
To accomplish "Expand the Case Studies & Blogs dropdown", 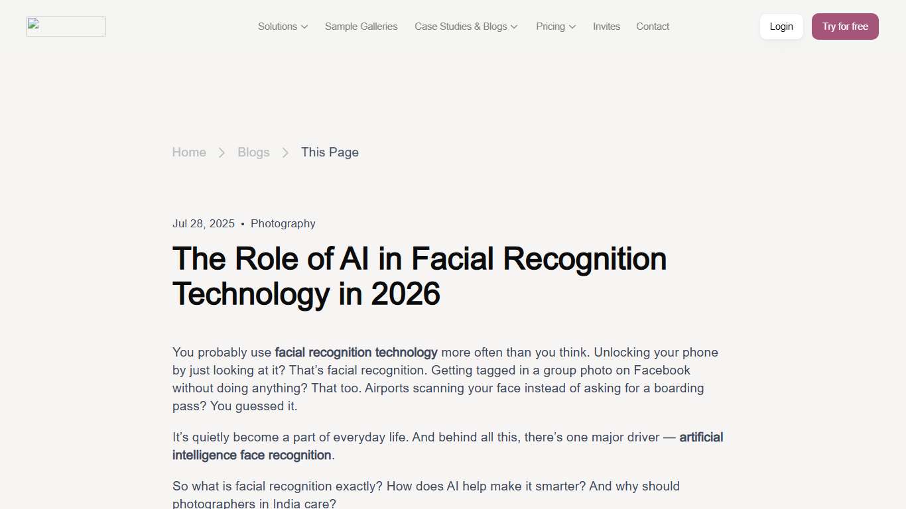I will (460, 27).
